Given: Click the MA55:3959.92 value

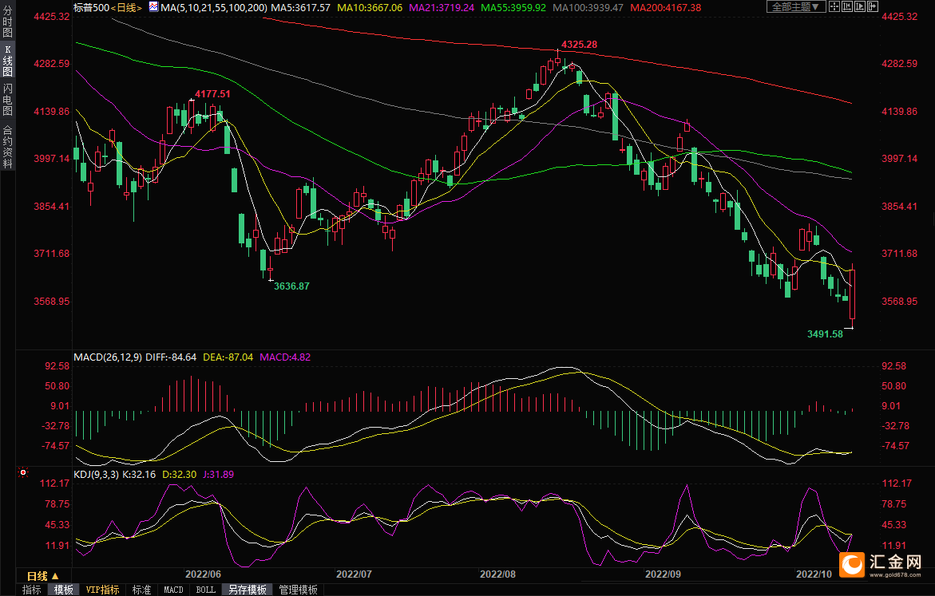Looking at the screenshot, I should pos(513,8).
